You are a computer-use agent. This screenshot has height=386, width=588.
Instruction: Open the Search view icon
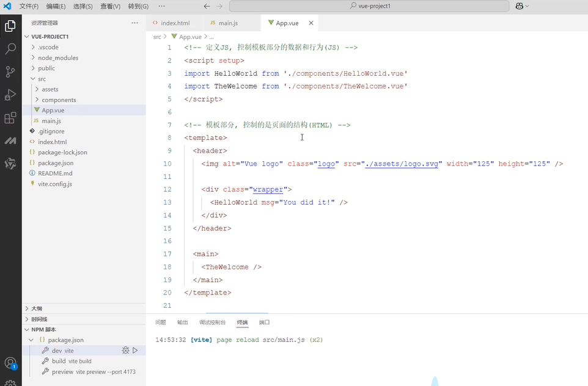(x=10, y=48)
